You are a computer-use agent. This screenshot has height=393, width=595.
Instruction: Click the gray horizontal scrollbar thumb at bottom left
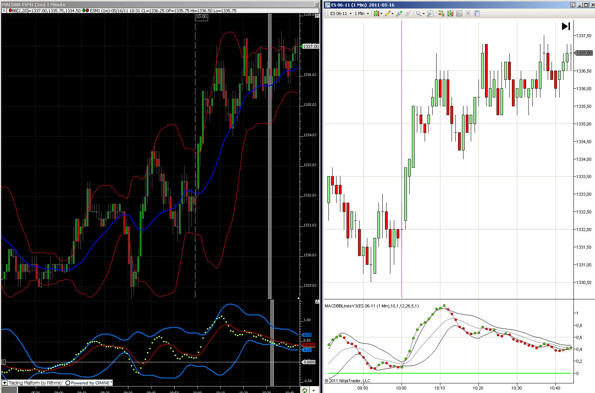9,390
